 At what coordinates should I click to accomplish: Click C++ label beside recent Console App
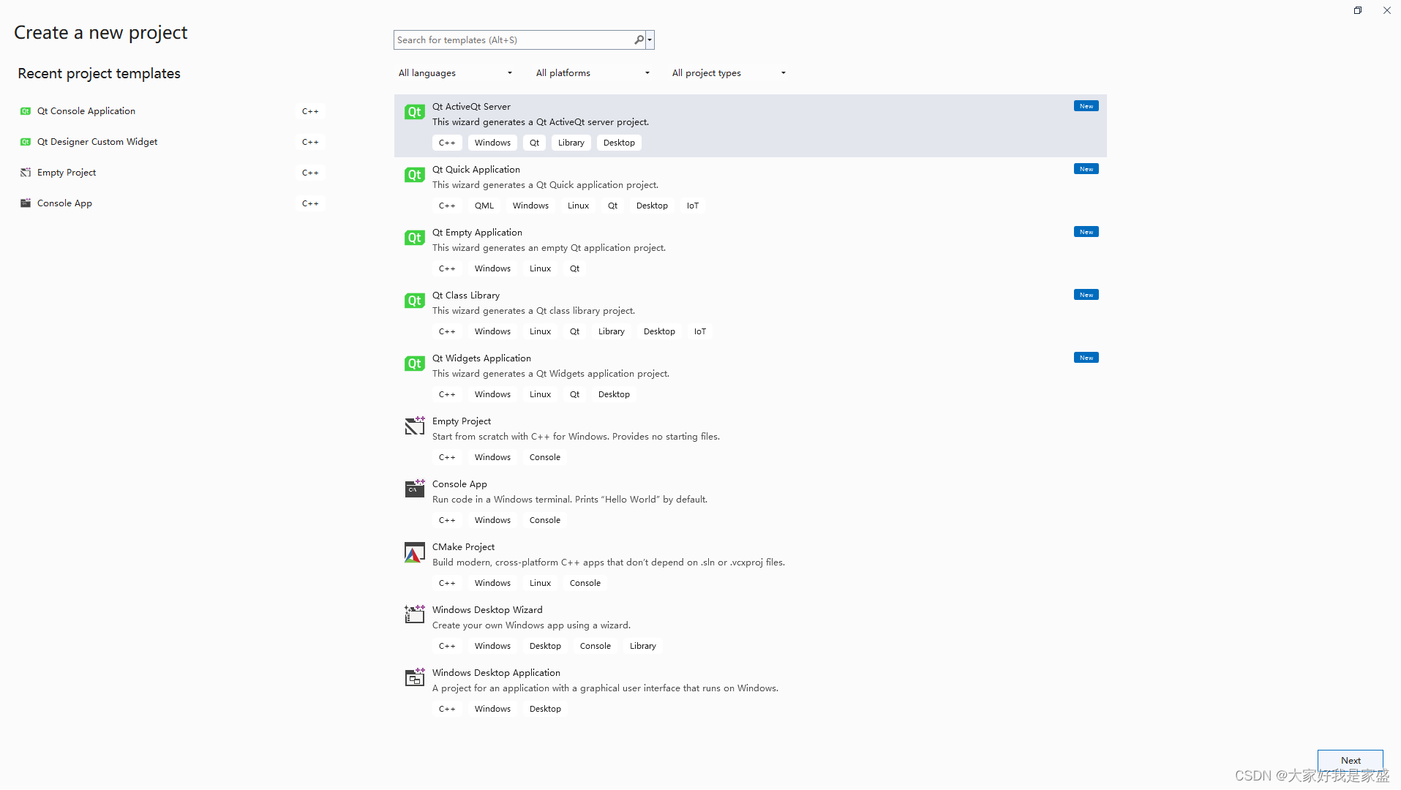coord(310,203)
